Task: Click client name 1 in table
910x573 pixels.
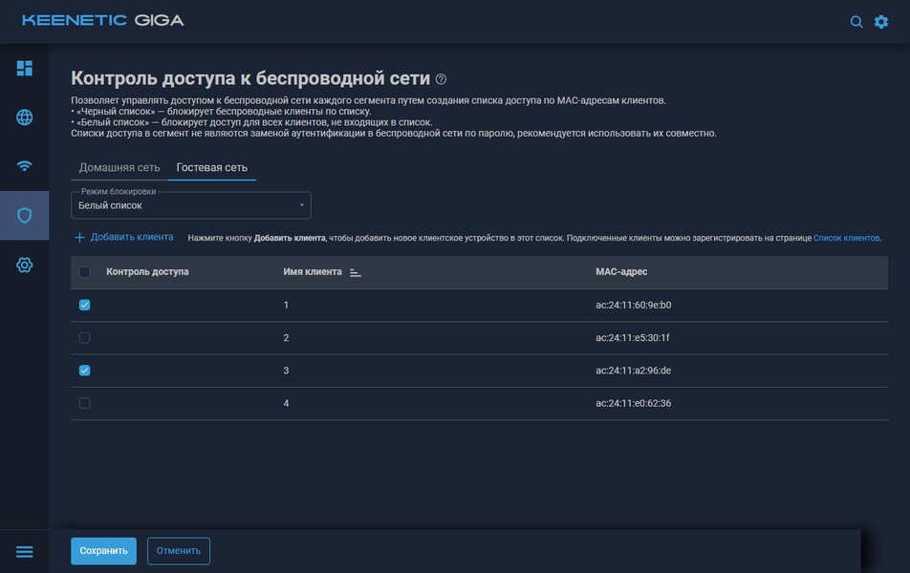Action: point(286,305)
